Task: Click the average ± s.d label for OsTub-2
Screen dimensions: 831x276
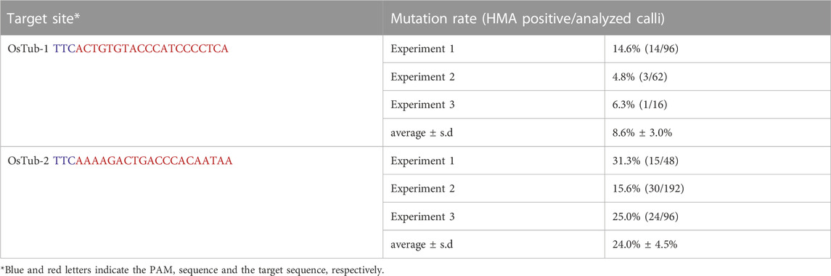Action: (x=422, y=243)
